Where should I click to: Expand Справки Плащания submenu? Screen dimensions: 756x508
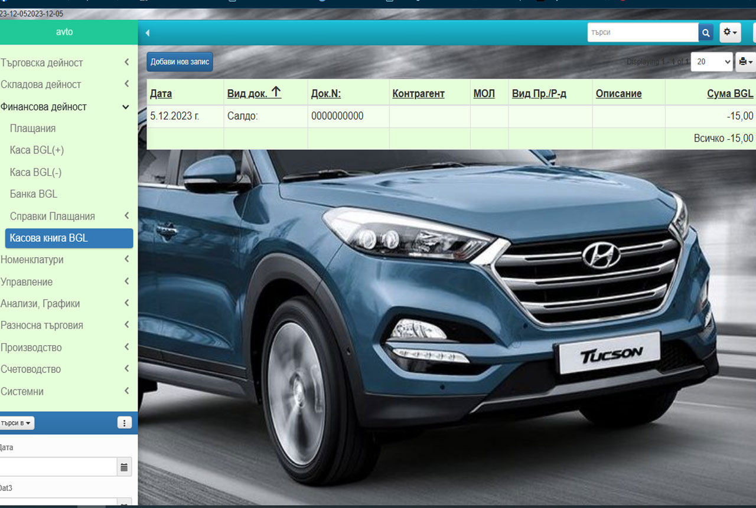[x=70, y=216]
